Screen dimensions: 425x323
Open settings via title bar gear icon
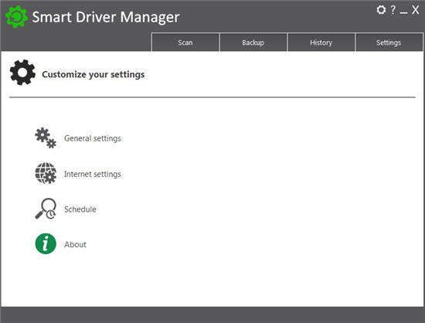pos(381,10)
